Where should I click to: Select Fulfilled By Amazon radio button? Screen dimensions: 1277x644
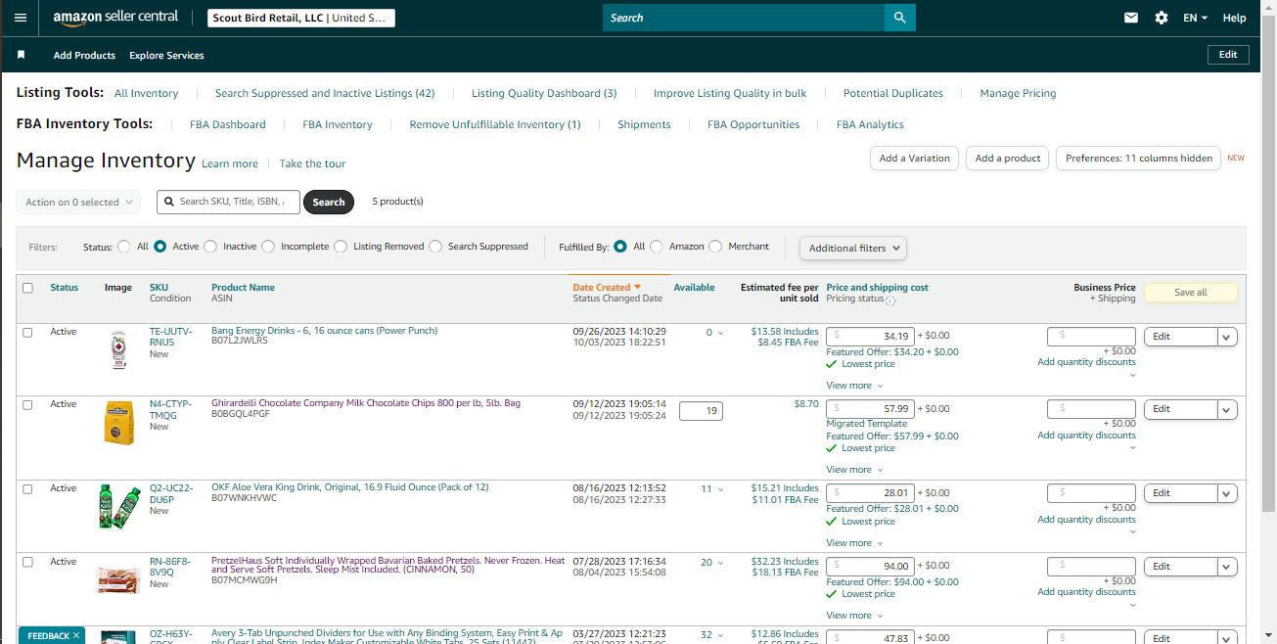pos(657,247)
